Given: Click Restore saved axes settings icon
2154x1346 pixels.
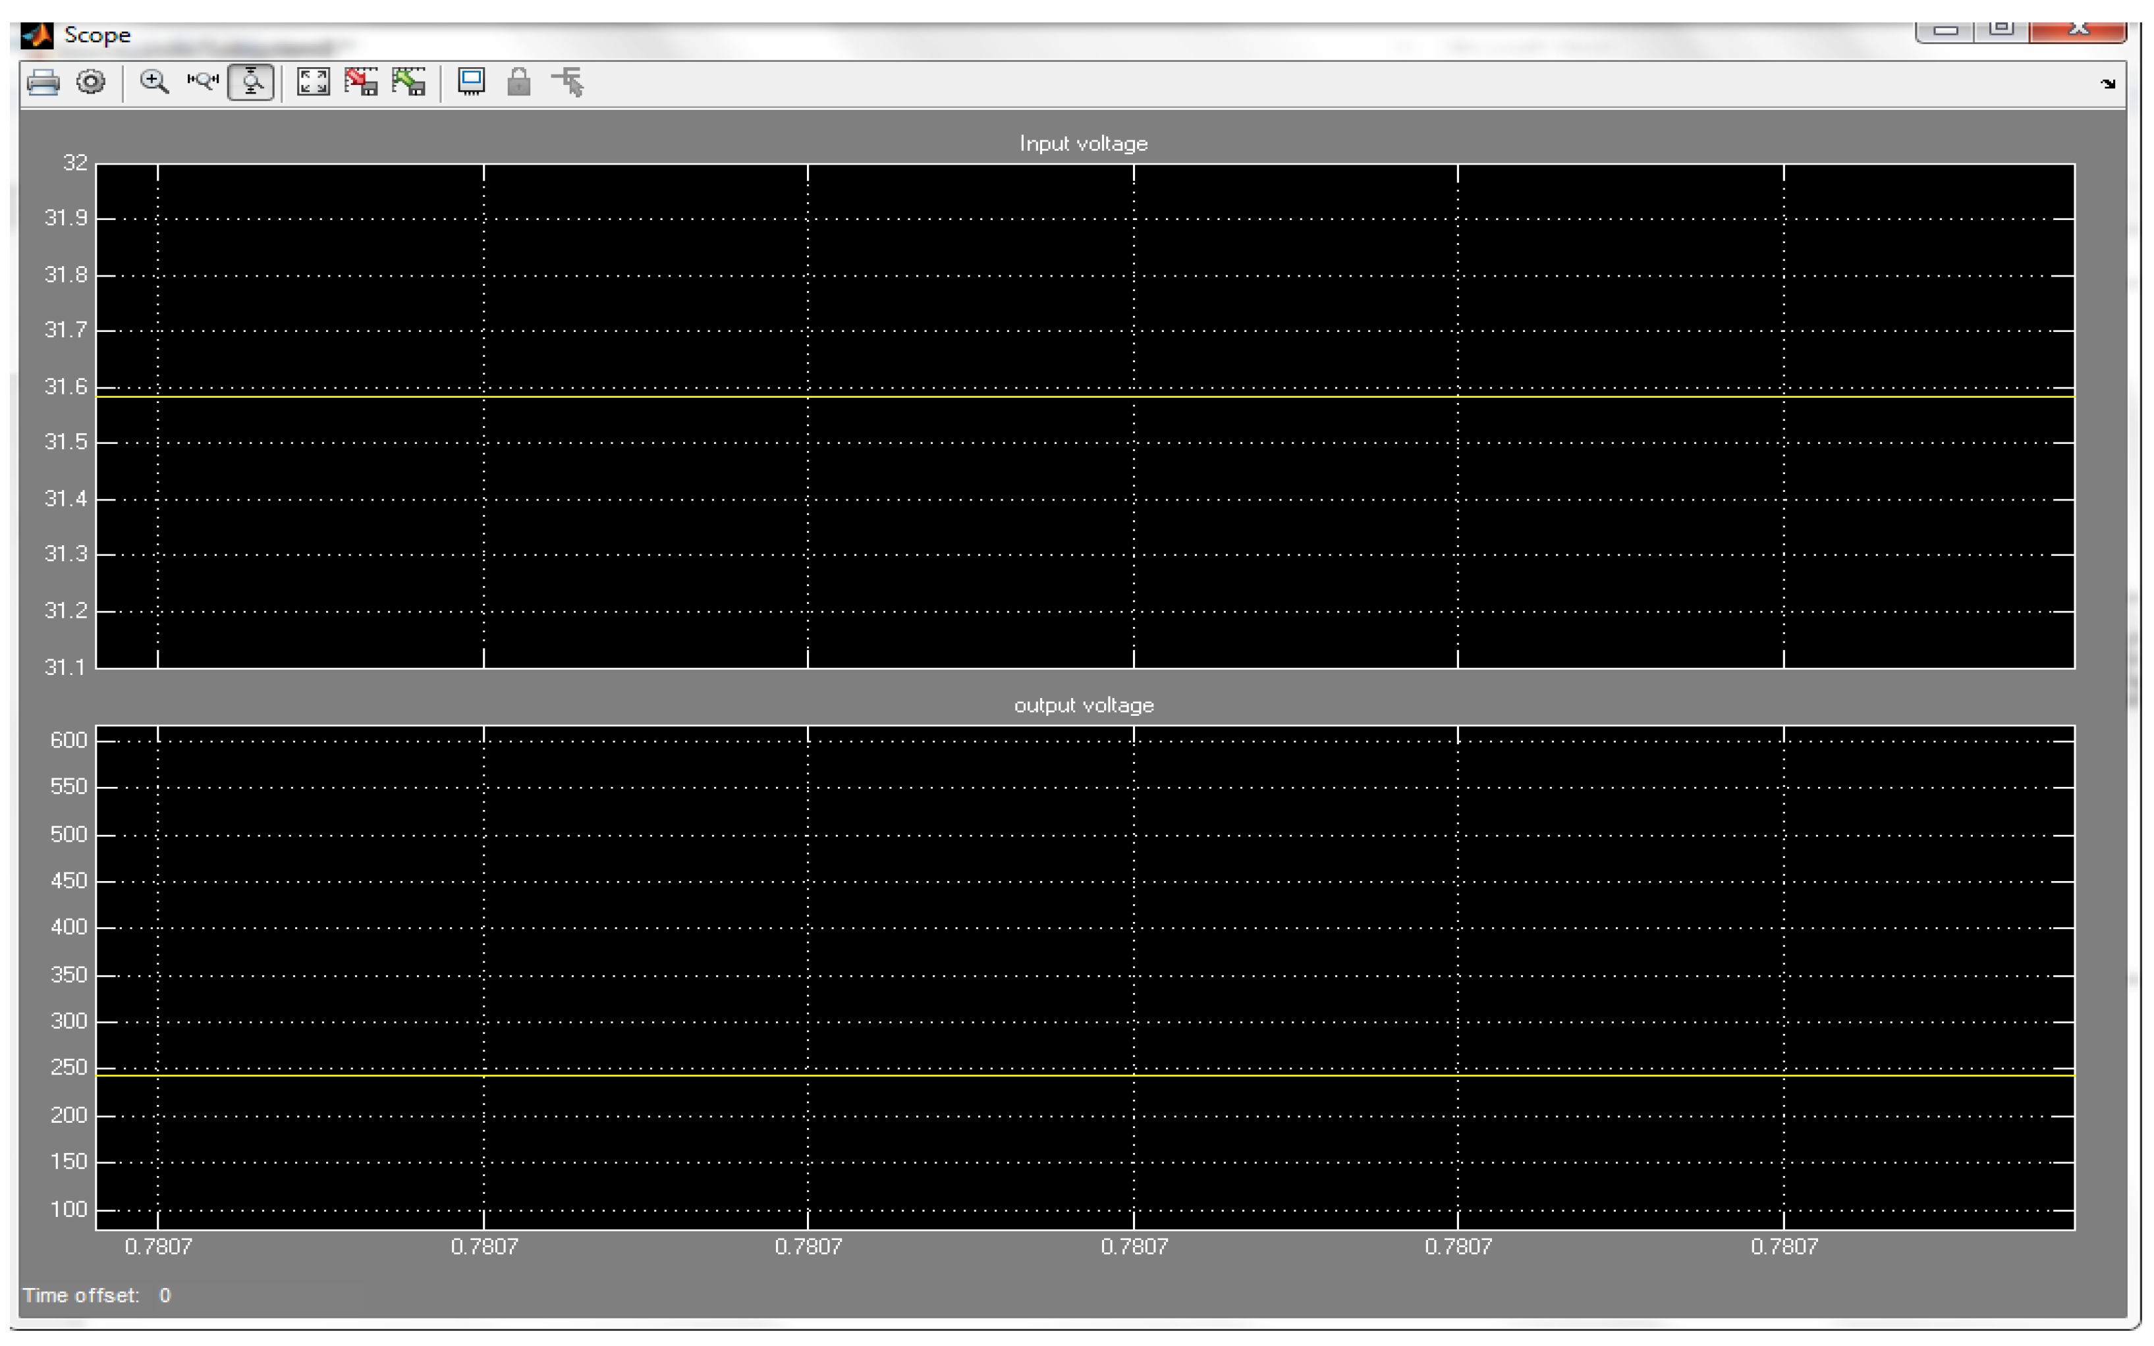Looking at the screenshot, I should (x=408, y=83).
